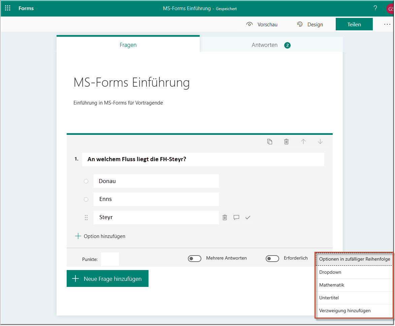Enable the Mehrere Antworten toggle
Viewport: 395px width, 326px height.
tap(195, 258)
